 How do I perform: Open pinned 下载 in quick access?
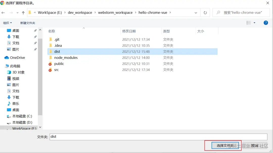[x=15, y=37]
